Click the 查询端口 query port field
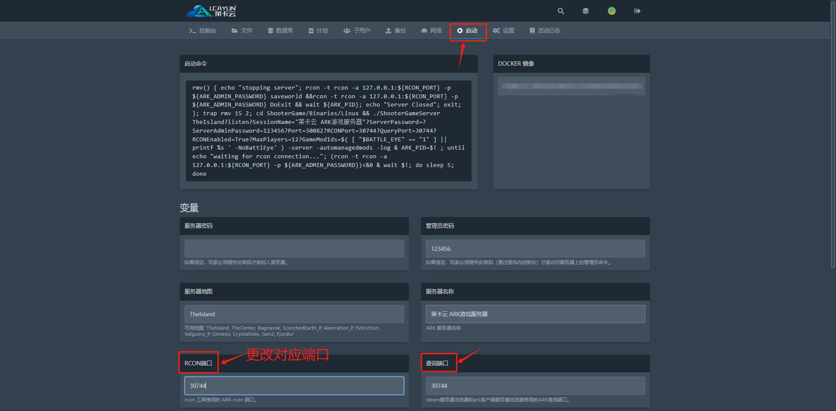This screenshot has width=836, height=411. pos(536,386)
